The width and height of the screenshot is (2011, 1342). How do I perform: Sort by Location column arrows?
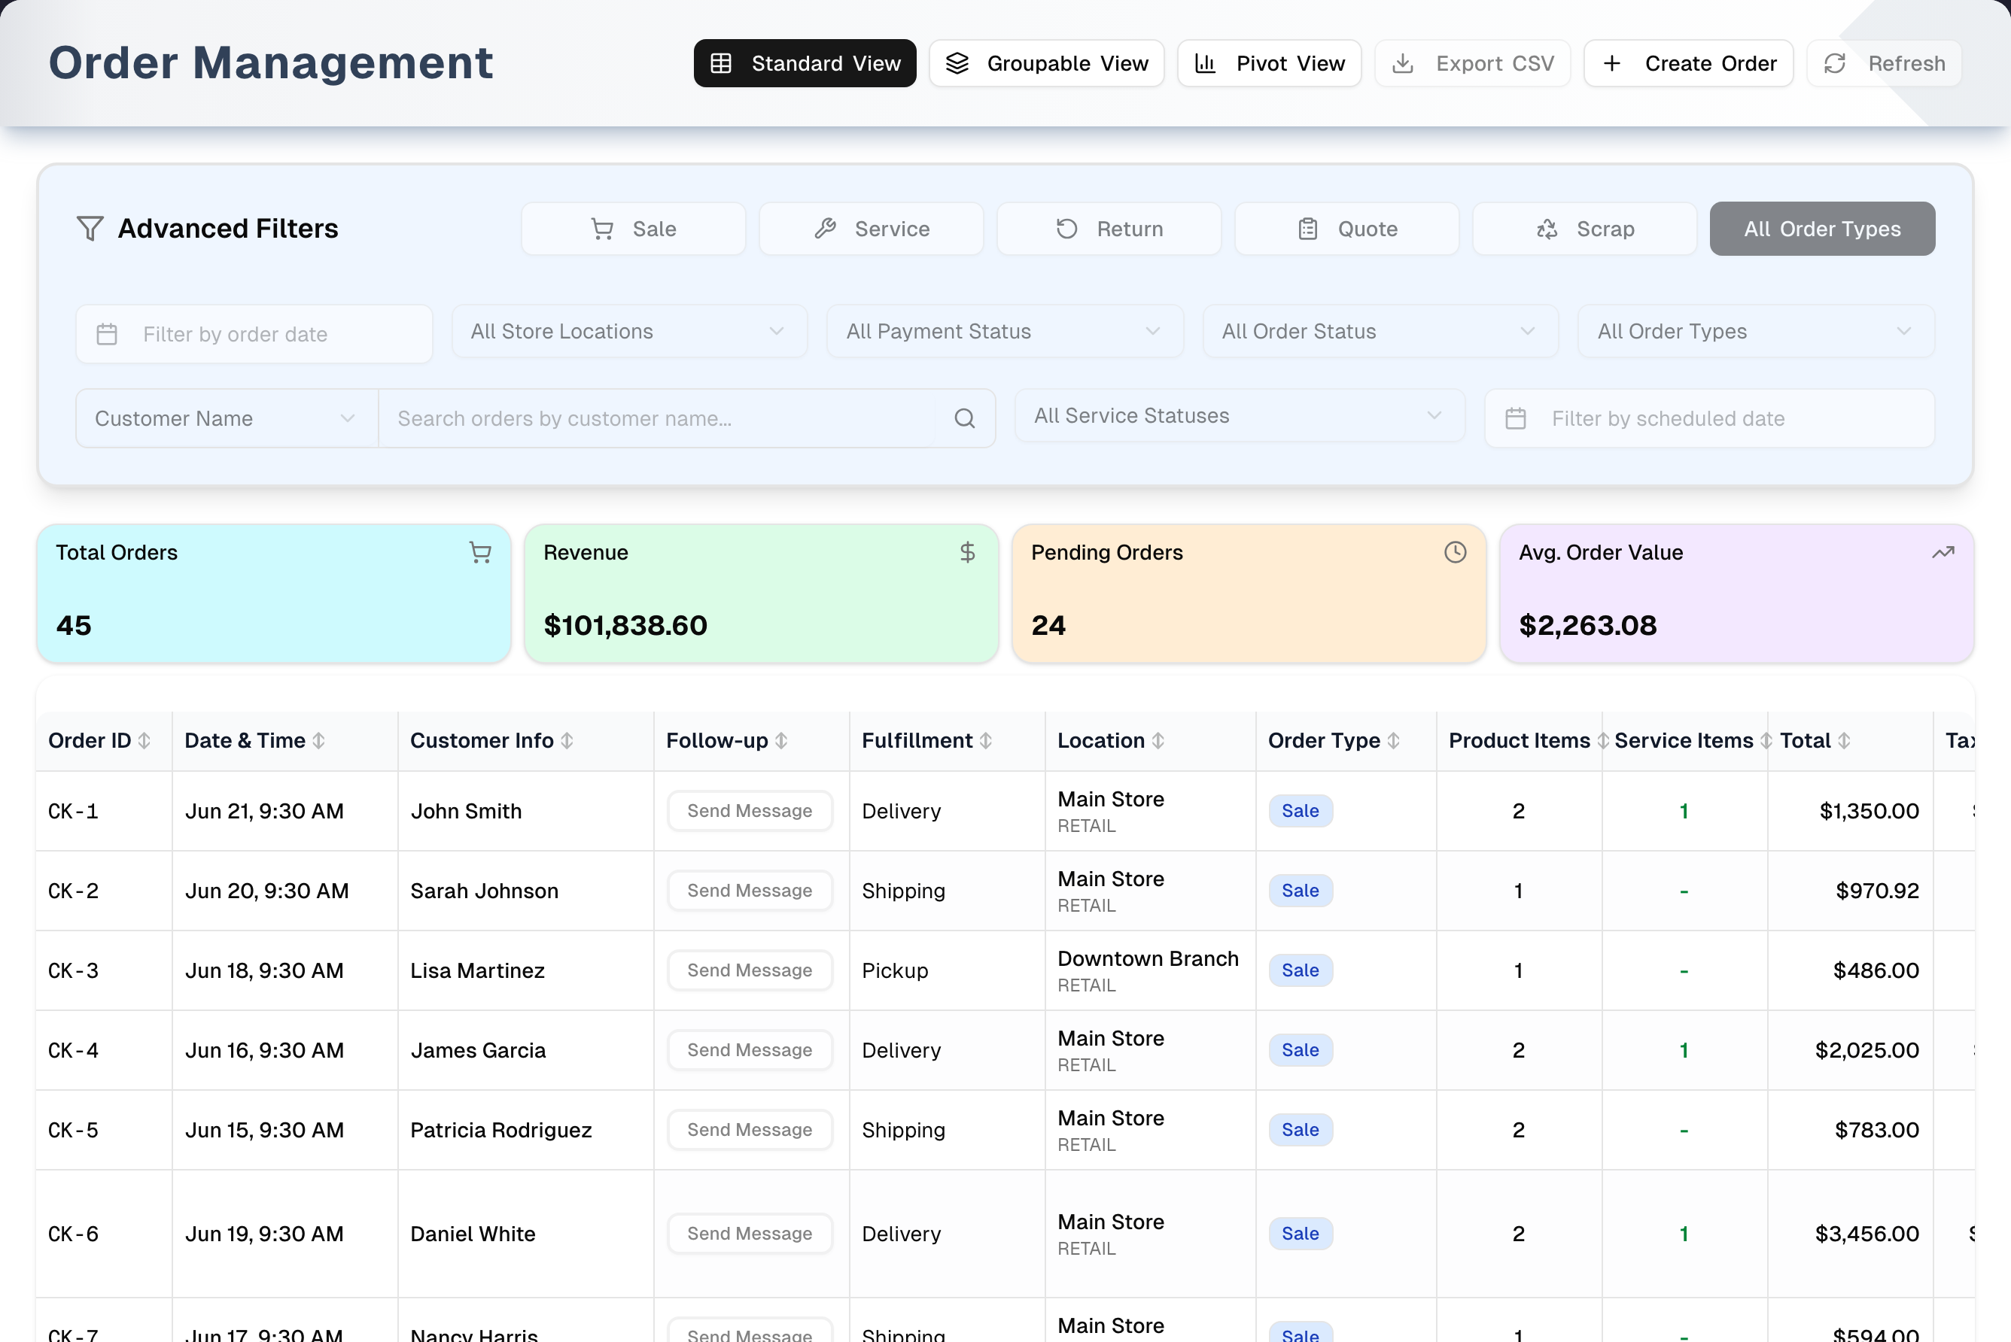[1158, 741]
